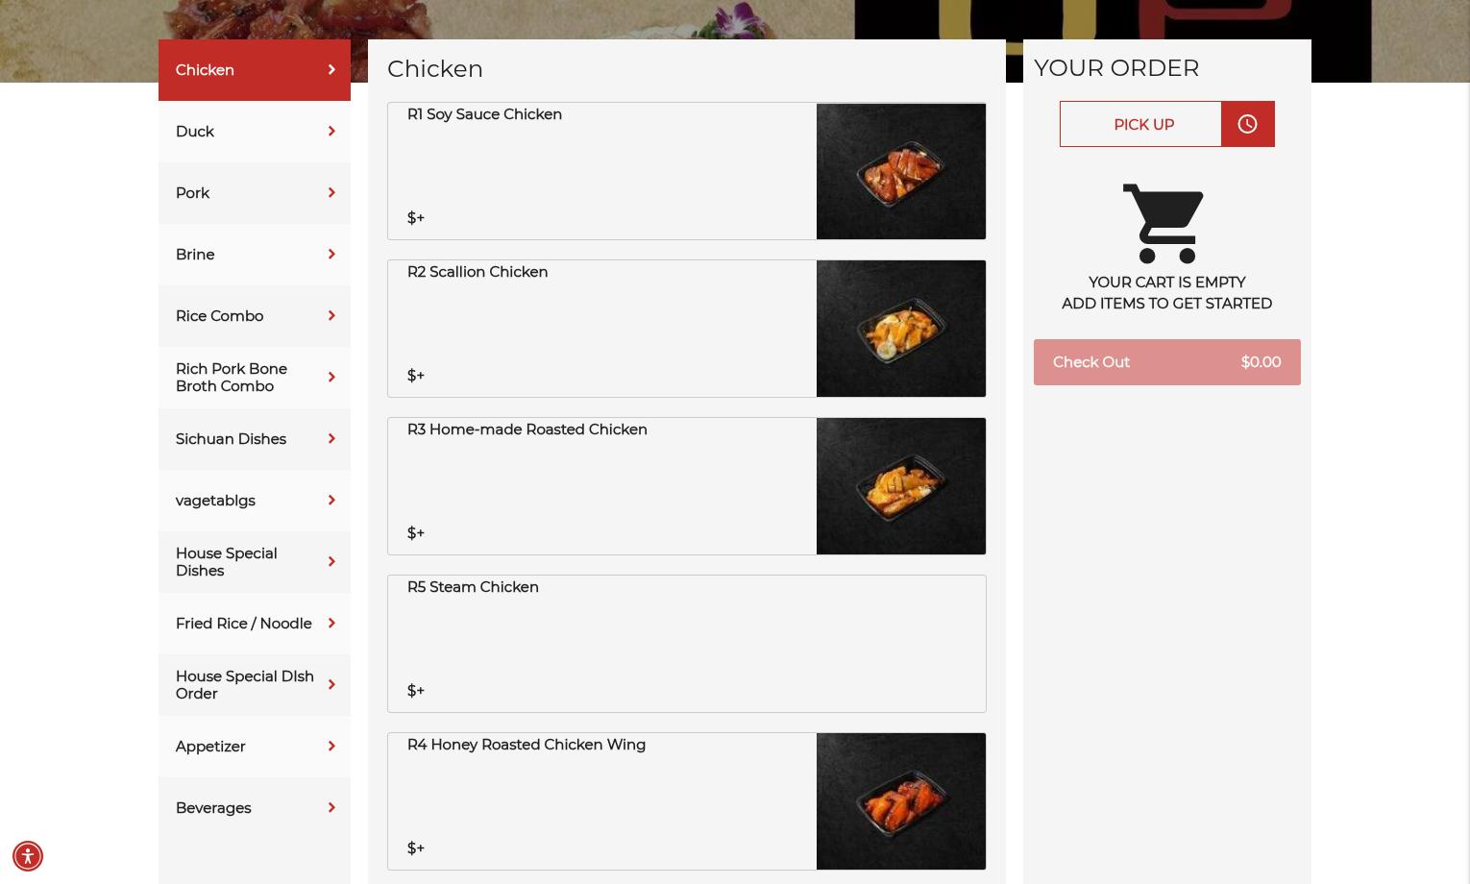1470x884 pixels.
Task: Expand the Rice Combo category arrow
Action: 331,316
